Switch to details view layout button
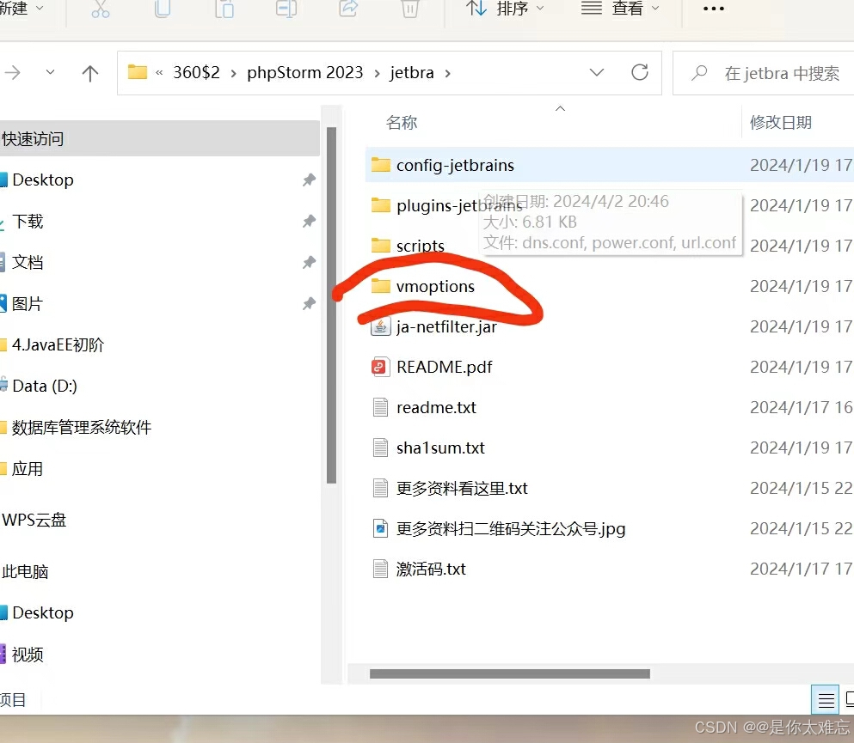 pyautogui.click(x=826, y=700)
